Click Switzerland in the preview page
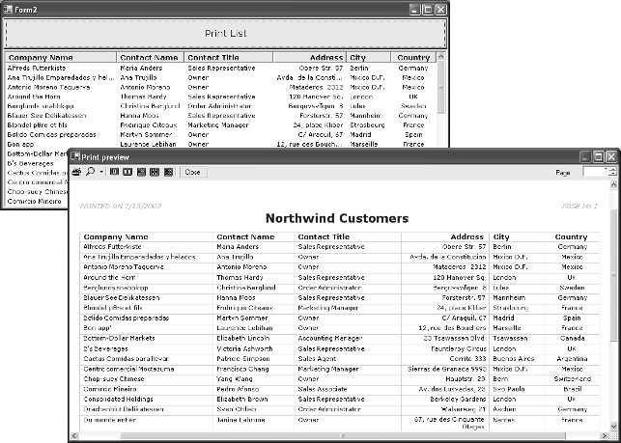Image resolution: width=621 pixels, height=443 pixels. click(573, 379)
